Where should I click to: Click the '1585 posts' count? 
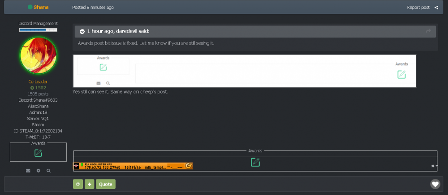click(38, 94)
